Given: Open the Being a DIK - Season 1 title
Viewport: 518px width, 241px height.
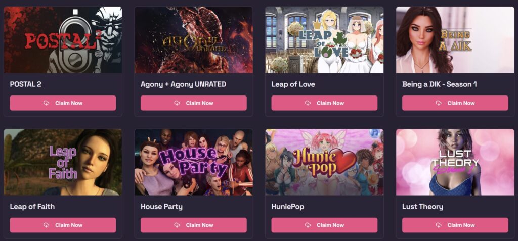Looking at the screenshot, I should [x=440, y=84].
